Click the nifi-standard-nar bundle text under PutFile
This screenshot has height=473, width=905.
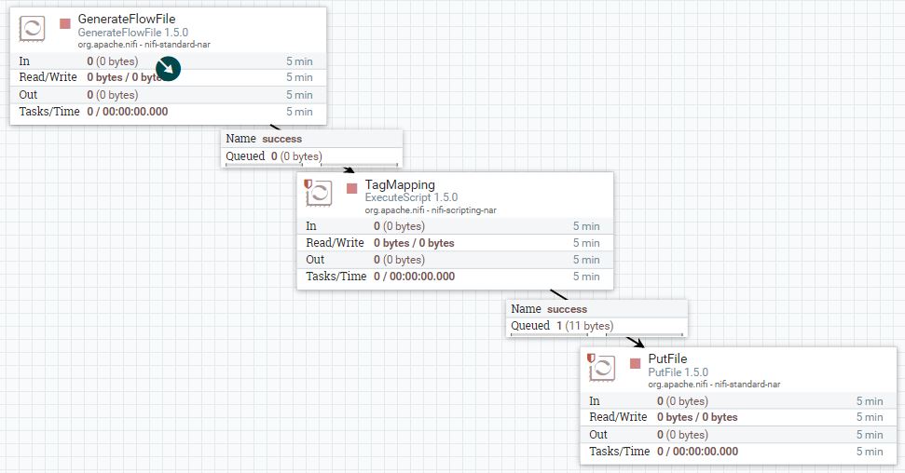tap(714, 384)
